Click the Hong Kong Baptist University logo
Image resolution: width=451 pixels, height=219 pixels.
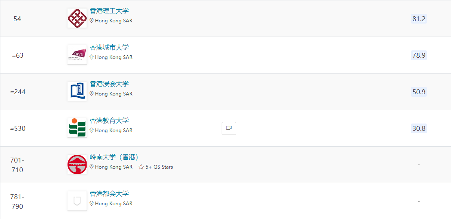pyautogui.click(x=77, y=91)
